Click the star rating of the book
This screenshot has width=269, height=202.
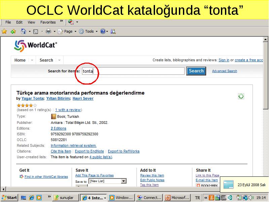click(x=27, y=105)
